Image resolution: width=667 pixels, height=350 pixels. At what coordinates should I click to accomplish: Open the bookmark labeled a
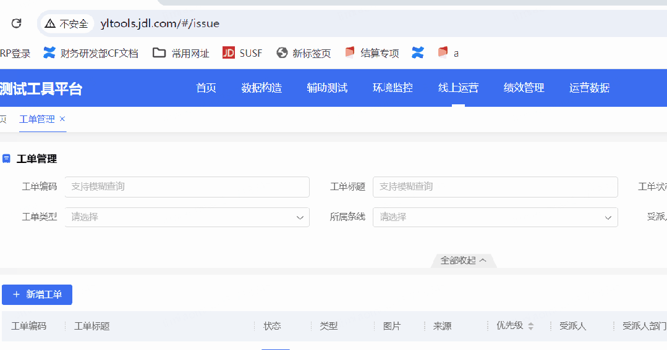(448, 52)
